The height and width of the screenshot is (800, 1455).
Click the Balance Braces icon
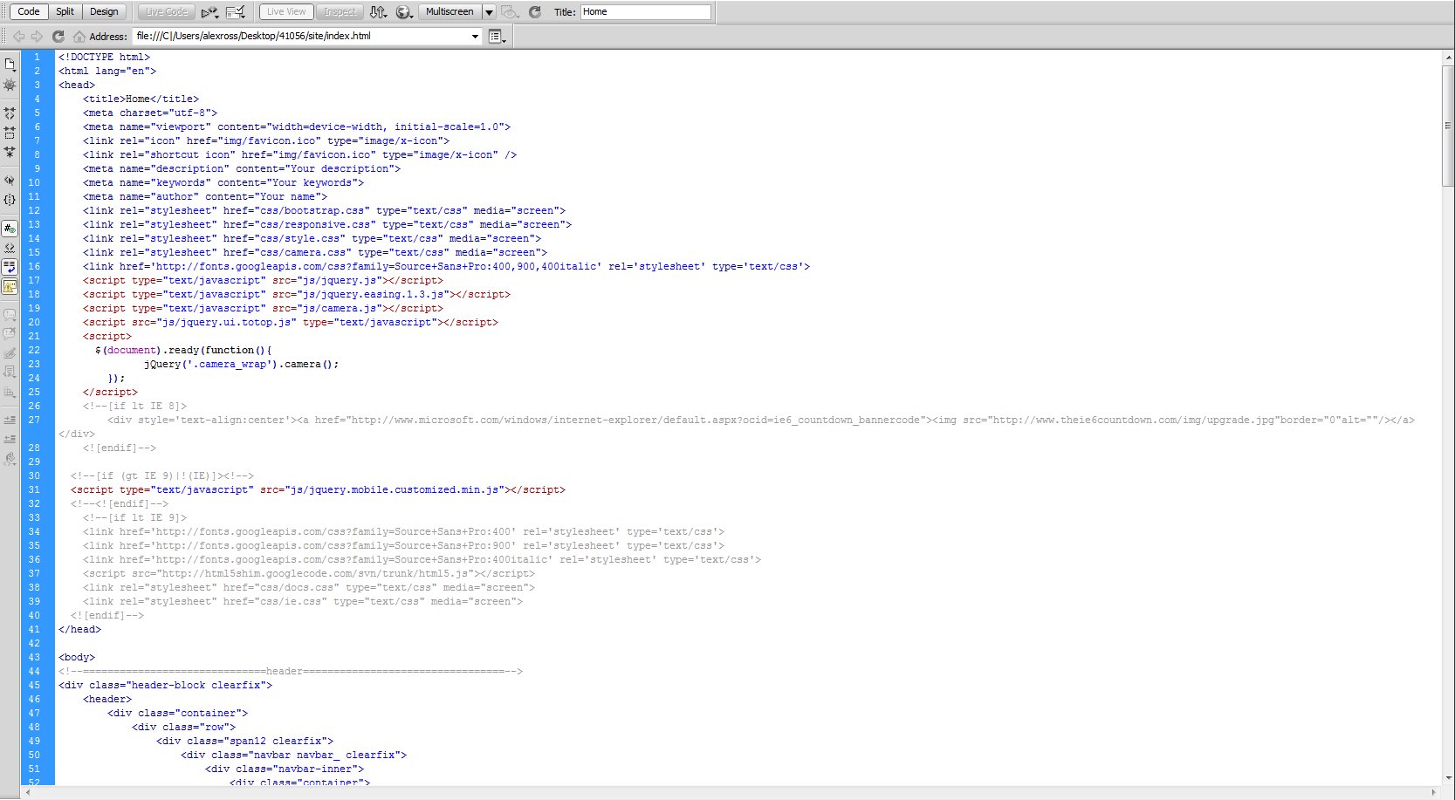pyautogui.click(x=10, y=200)
